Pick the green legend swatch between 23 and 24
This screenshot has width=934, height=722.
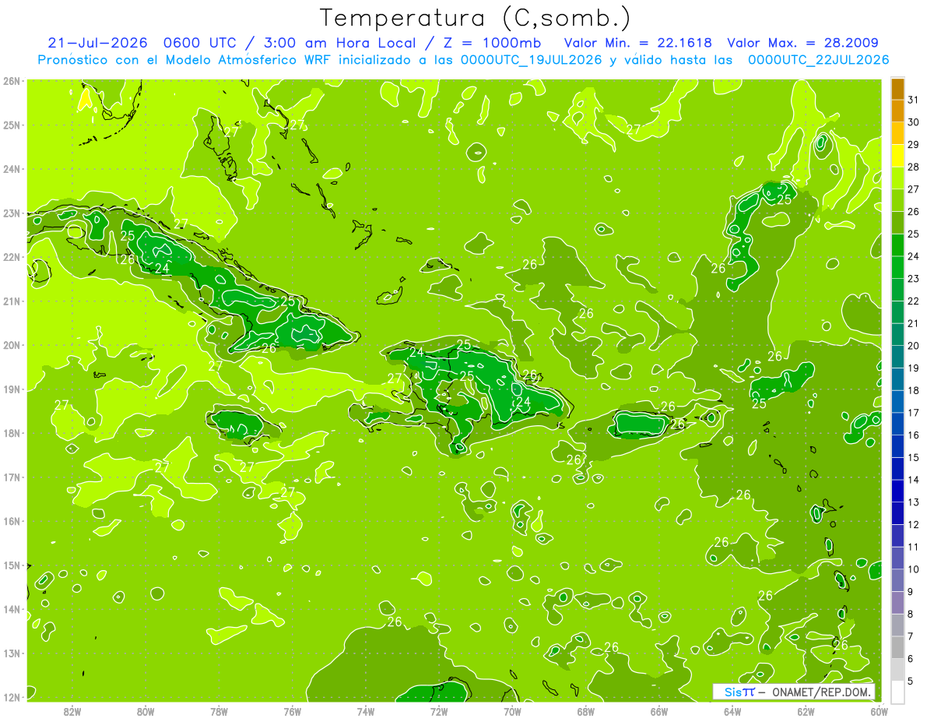click(x=897, y=267)
